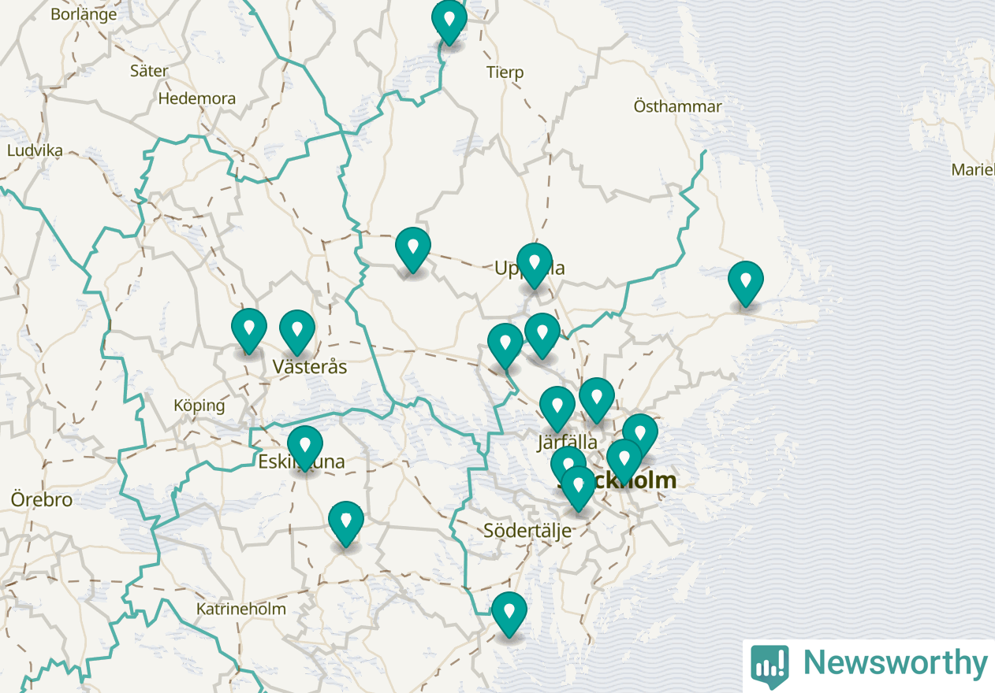Click the Södertälje label

click(x=527, y=530)
